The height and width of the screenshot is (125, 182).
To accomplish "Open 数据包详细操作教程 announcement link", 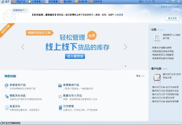I will (x=163, y=48).
